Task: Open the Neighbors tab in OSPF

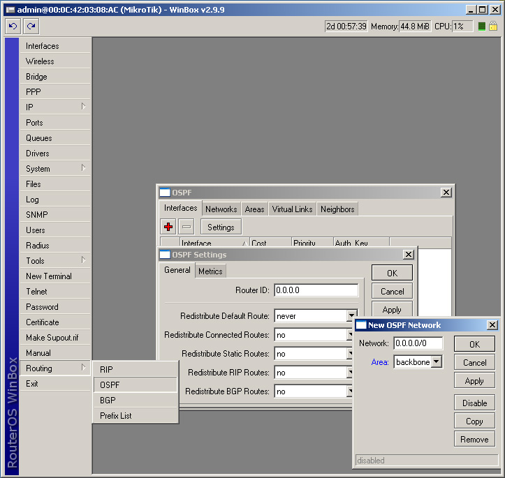Action: coord(337,209)
